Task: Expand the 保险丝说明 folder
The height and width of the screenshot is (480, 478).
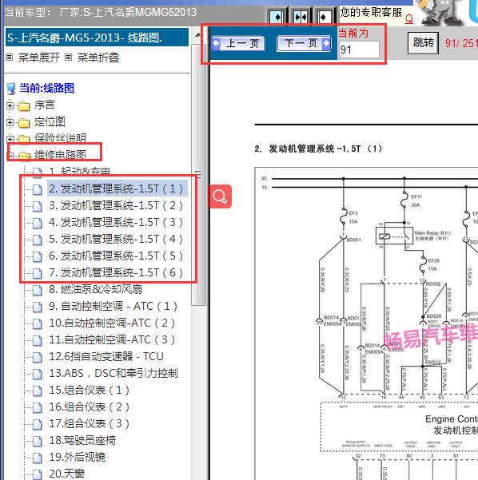Action: (10, 139)
